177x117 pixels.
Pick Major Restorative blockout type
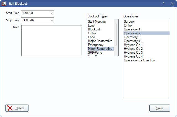coord(100,41)
